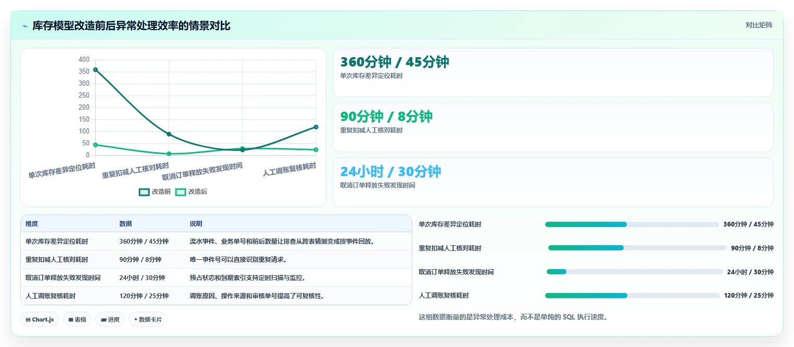Open the 360分钟 / 45分钟 data card

pyautogui.click(x=553, y=73)
